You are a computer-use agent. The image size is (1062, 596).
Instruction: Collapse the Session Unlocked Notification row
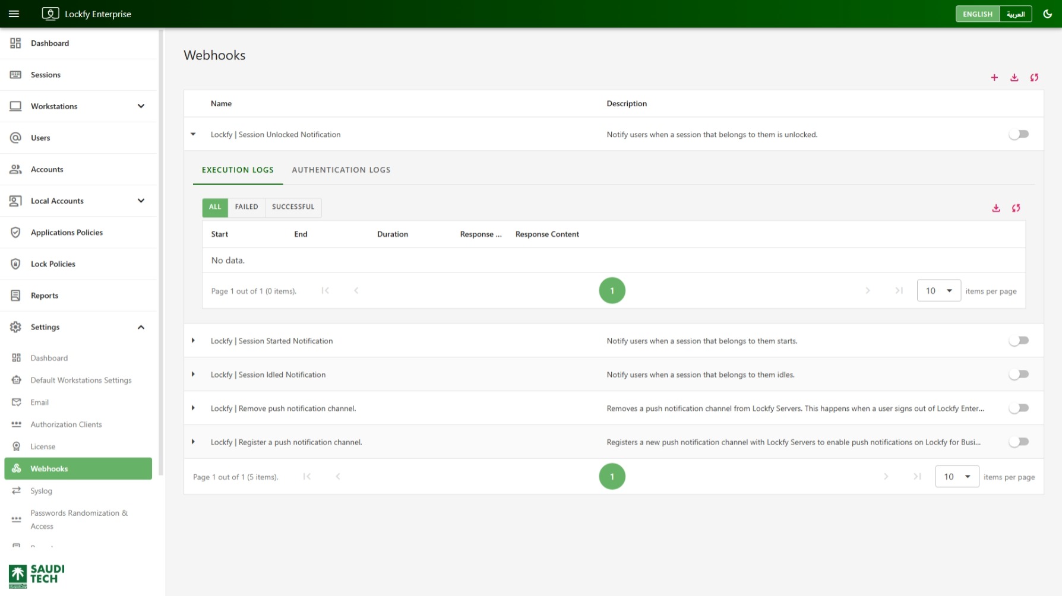coord(193,135)
